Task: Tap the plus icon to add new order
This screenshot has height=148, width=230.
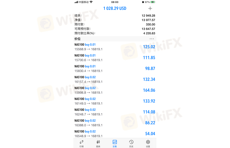Action: pos(150,9)
